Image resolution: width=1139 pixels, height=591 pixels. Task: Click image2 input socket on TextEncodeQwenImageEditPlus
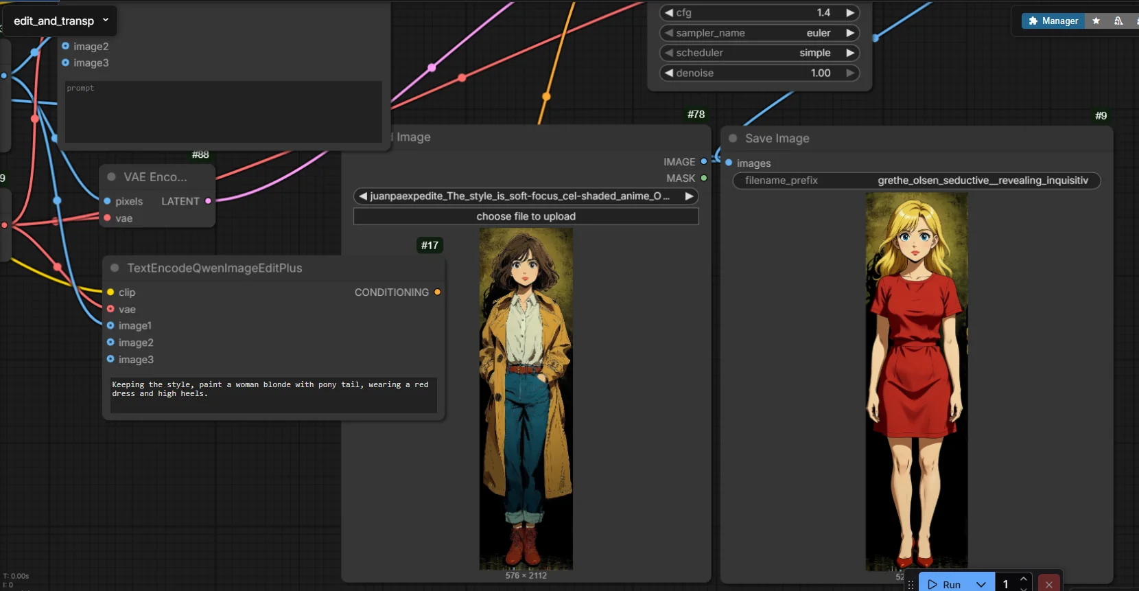pyautogui.click(x=110, y=342)
